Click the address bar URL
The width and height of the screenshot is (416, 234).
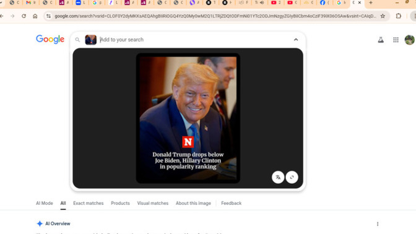[x=215, y=16]
